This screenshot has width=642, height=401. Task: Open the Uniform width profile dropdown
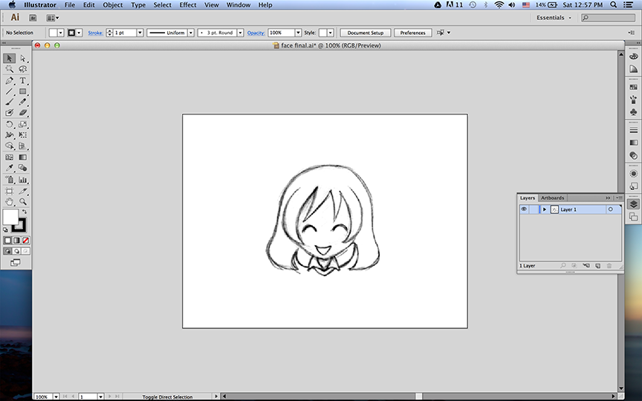click(x=191, y=33)
